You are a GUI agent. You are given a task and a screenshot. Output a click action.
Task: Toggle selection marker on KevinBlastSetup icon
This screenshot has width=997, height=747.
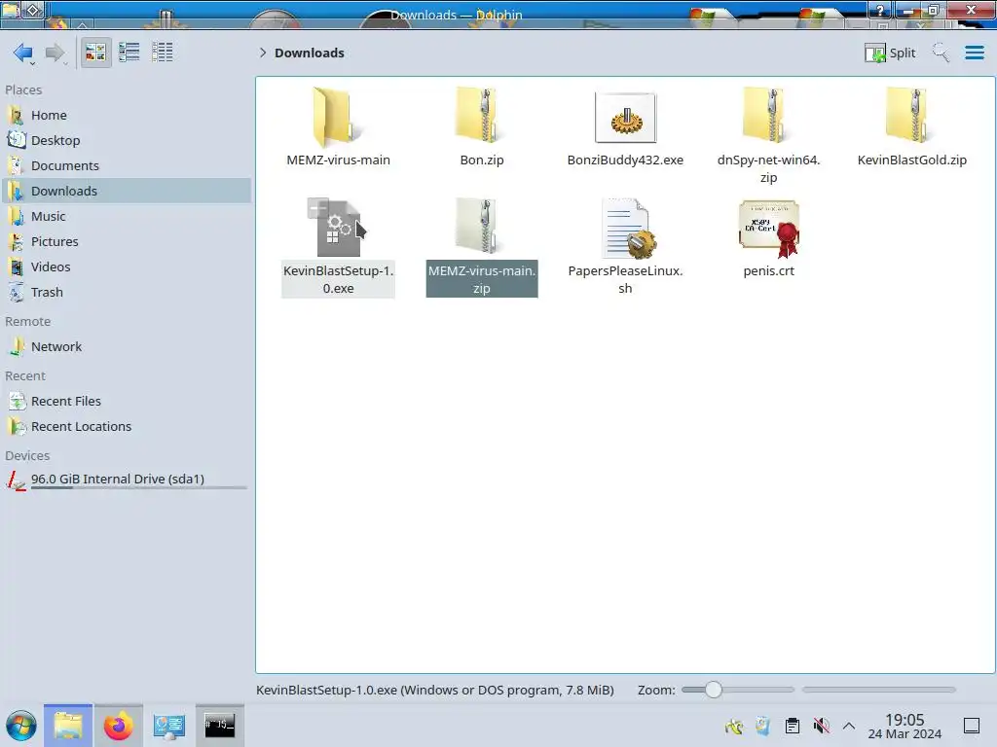318,207
